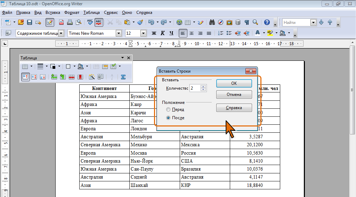This screenshot has height=197, width=356.
Task: Run Spelling and Grammar check icon
Action: pos(90,22)
